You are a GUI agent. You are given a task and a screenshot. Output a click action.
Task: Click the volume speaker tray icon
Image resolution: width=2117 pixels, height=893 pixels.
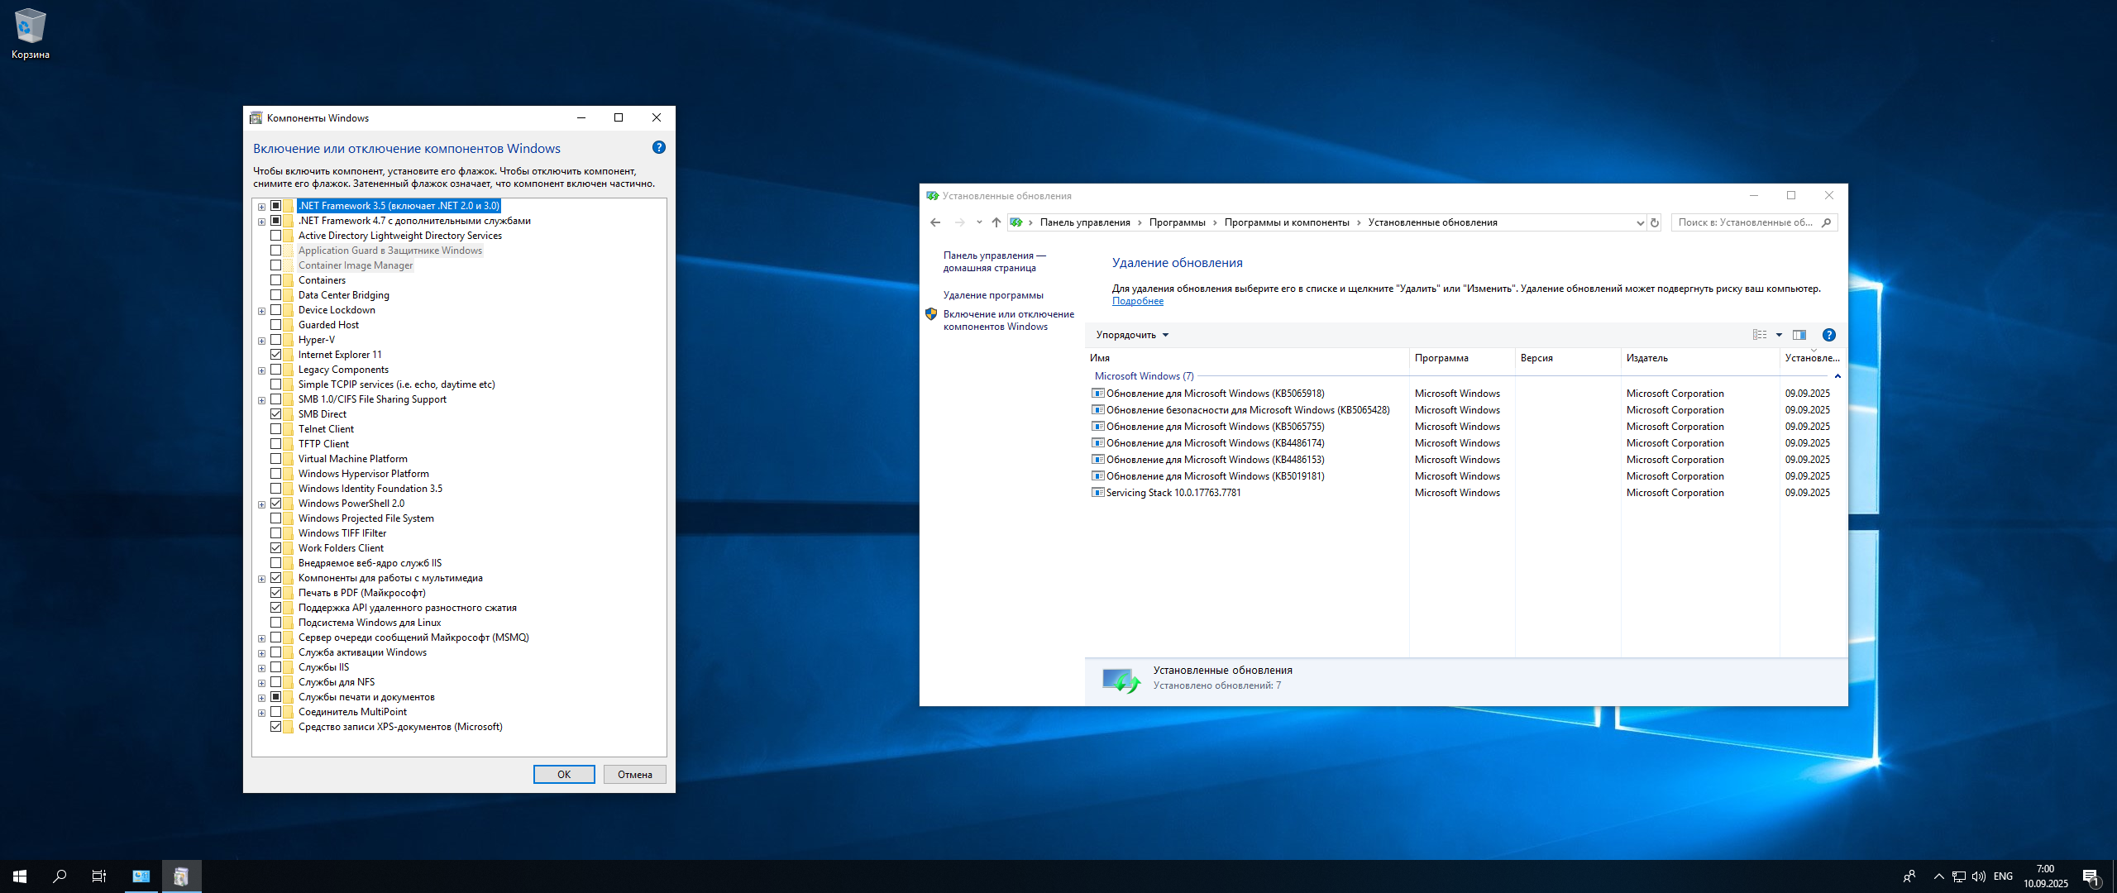point(1979,876)
